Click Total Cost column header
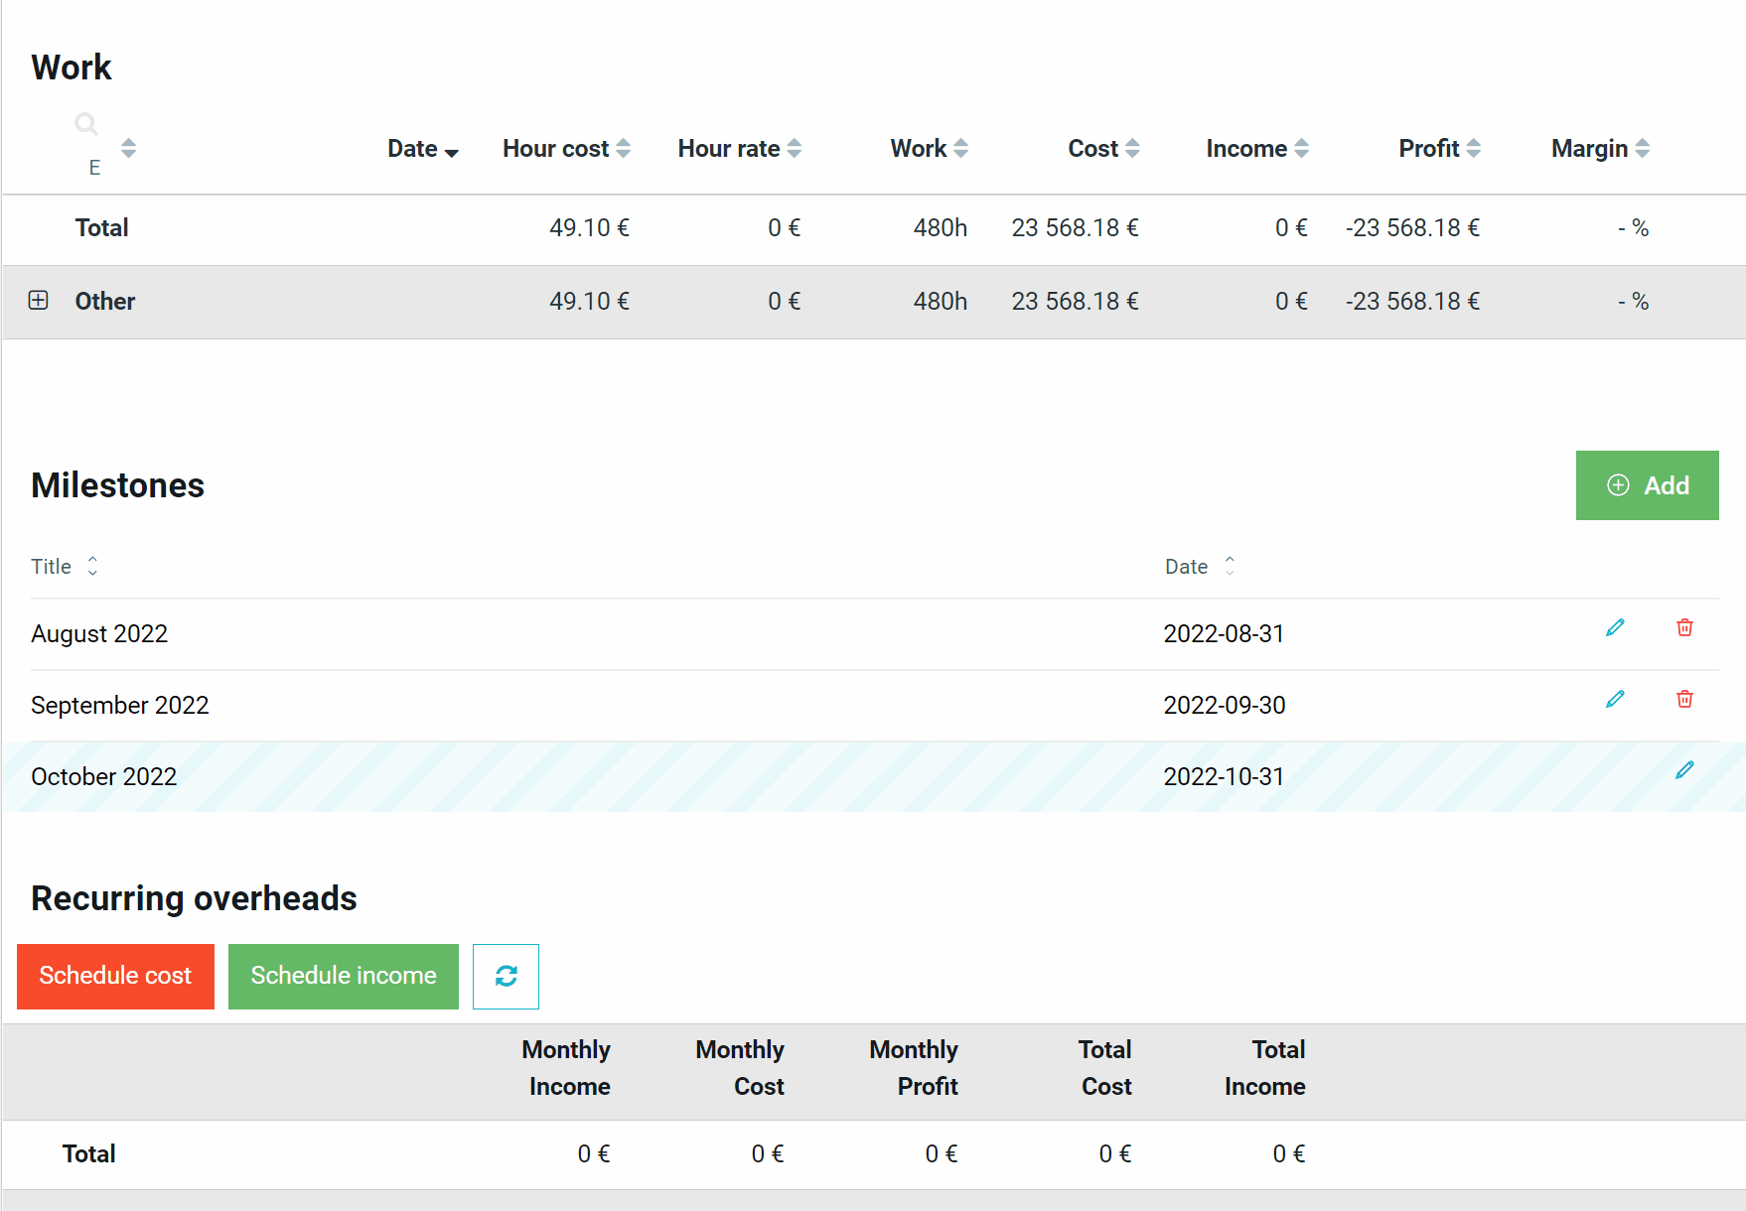The image size is (1746, 1211). (1105, 1068)
